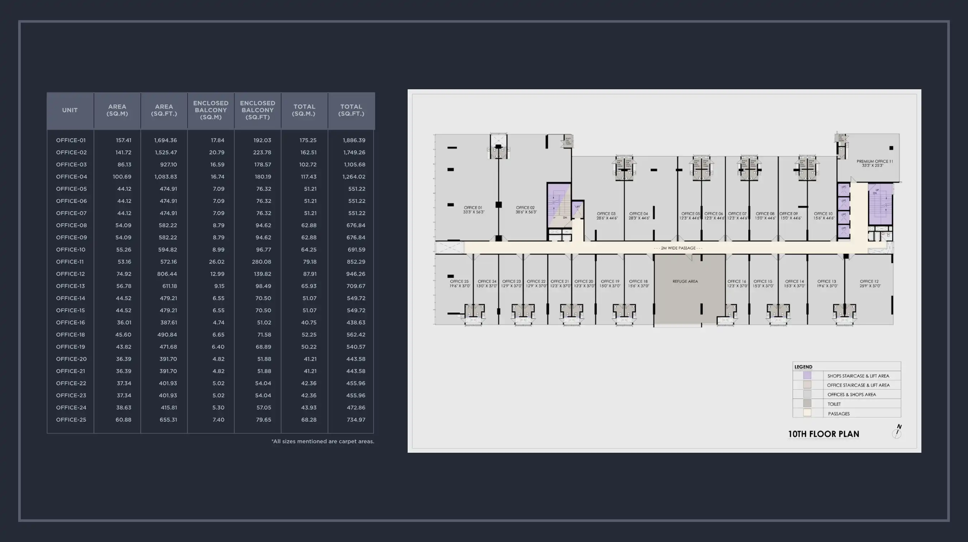Click the OFFICES & SHOPS AREA color swatch

tap(808, 394)
